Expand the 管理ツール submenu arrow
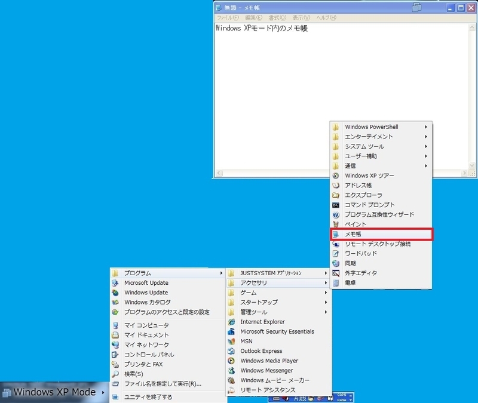This screenshot has height=403, width=478. click(x=326, y=312)
